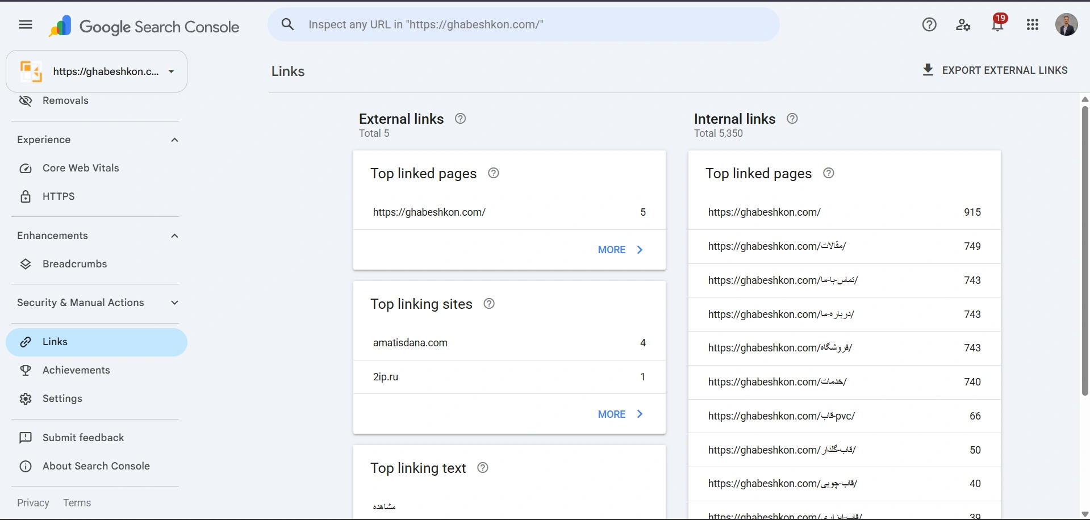This screenshot has width=1090, height=520.
Task: Open MORE under Top linking sites
Action: [621, 414]
